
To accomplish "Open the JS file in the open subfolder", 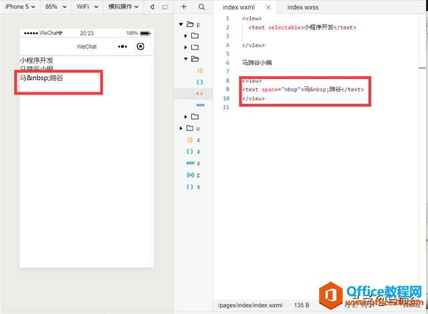I will pyautogui.click(x=199, y=70).
